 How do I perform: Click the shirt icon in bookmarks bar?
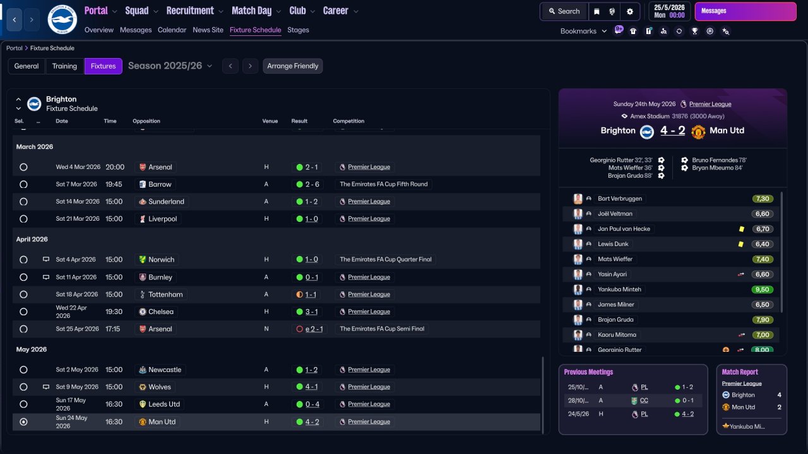pyautogui.click(x=633, y=31)
